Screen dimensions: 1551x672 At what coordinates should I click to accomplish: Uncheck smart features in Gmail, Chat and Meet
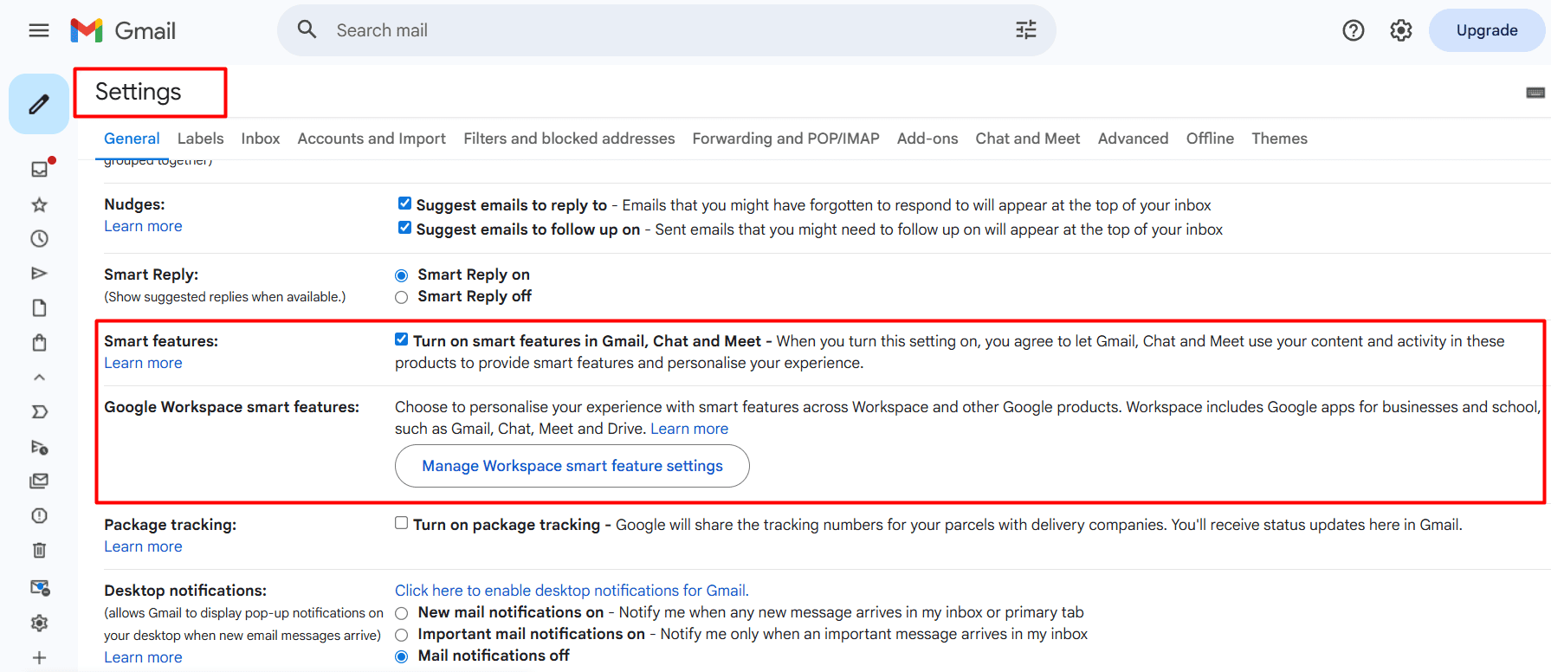(401, 339)
